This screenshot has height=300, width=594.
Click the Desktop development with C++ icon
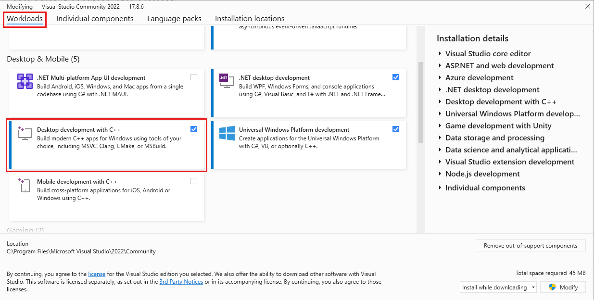25,133
